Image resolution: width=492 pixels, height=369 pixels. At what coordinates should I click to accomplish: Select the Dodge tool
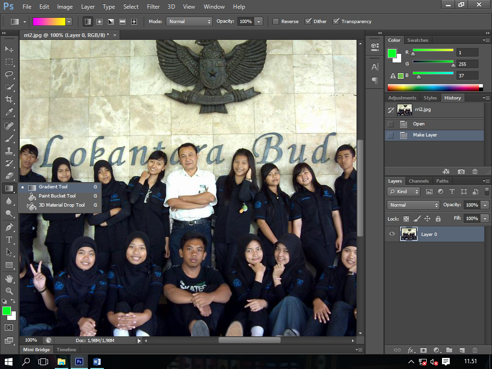pos(9,213)
